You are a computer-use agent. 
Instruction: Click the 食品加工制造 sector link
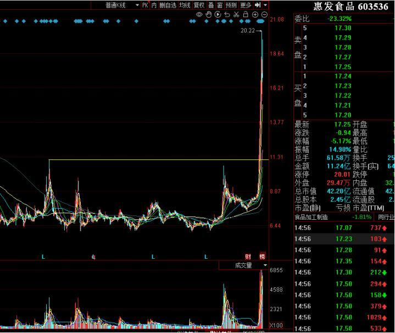coord(312,217)
